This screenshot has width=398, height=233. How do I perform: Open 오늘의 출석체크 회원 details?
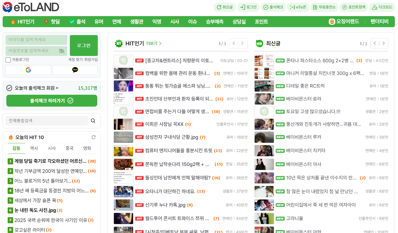(36, 88)
